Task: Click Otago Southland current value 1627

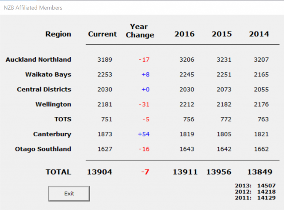Action: (x=105, y=149)
